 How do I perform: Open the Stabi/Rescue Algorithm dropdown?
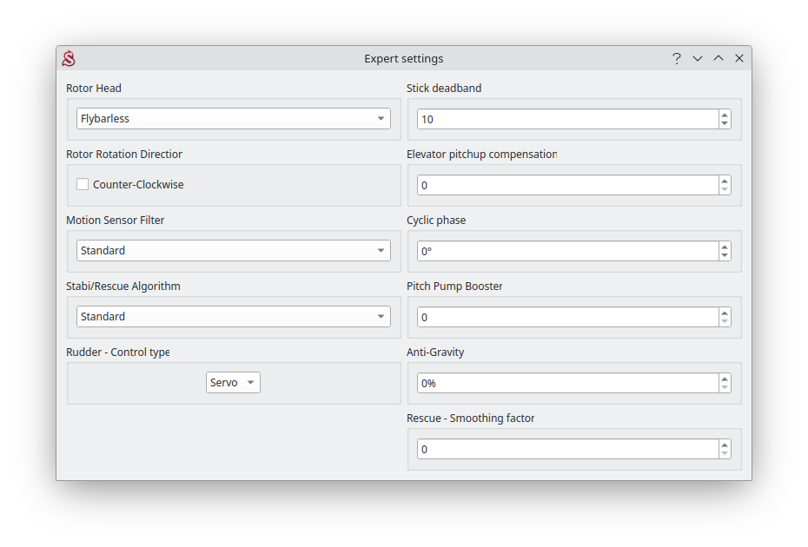(x=233, y=316)
